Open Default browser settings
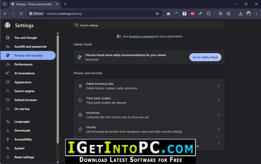This screenshot has height=164, width=261. point(28,100)
